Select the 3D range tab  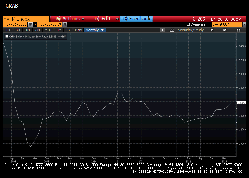[x=18, y=30]
